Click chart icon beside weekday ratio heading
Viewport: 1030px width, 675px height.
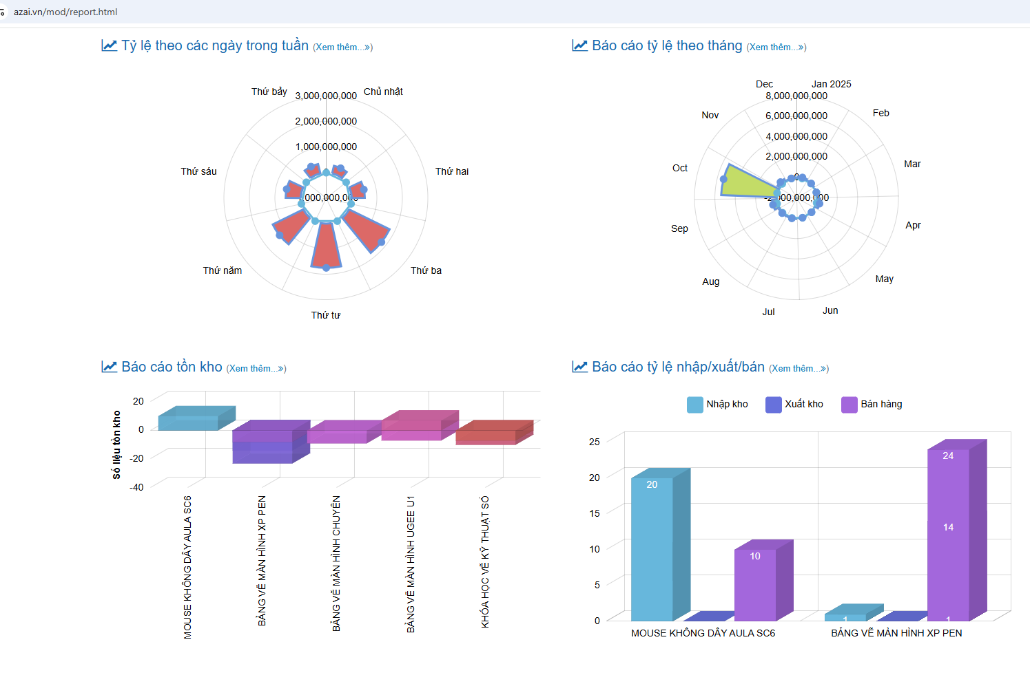pyautogui.click(x=109, y=45)
